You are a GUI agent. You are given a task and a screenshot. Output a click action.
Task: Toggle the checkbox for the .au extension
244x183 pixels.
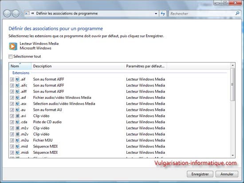pyautogui.click(x=12, y=110)
